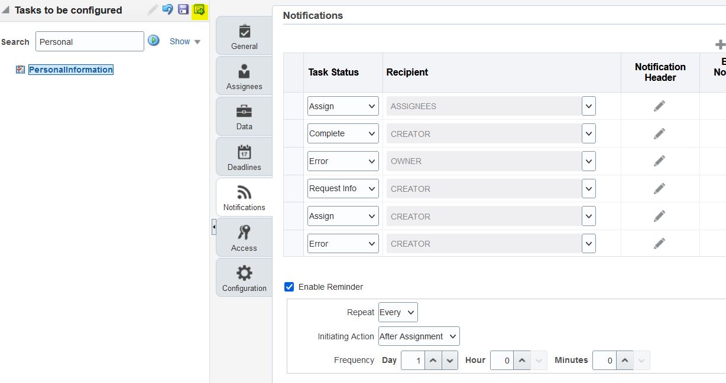Open the Assignees tab

244,76
